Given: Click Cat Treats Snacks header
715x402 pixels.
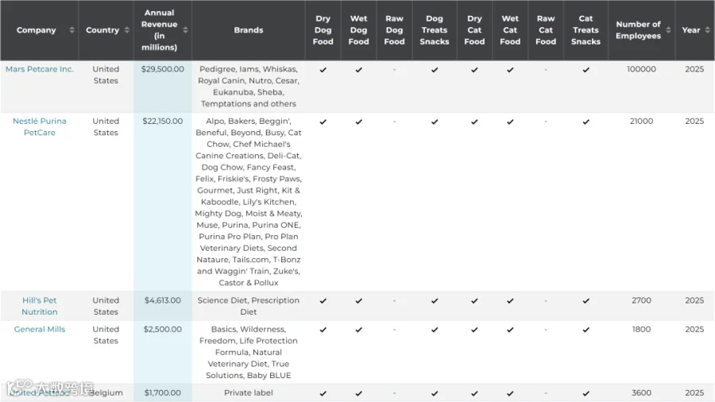Looking at the screenshot, I should pos(586,30).
